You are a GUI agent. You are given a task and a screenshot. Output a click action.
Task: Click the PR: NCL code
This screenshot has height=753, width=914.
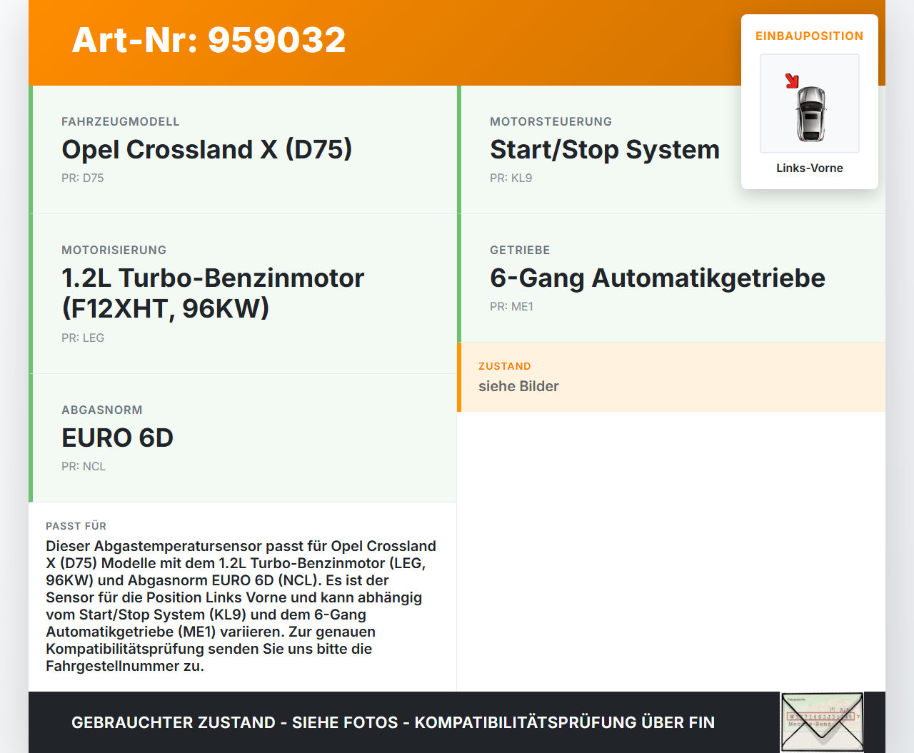coord(84,467)
